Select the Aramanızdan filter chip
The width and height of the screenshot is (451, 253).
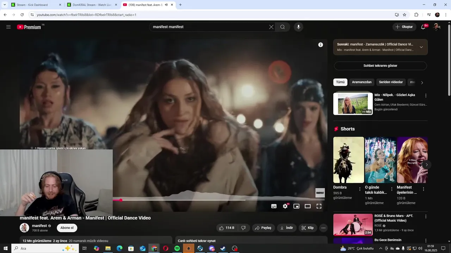tap(362, 82)
